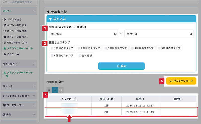Tick the 4個目のスタンプ checkbox
This screenshot has width=201, height=124.
coord(132,48)
